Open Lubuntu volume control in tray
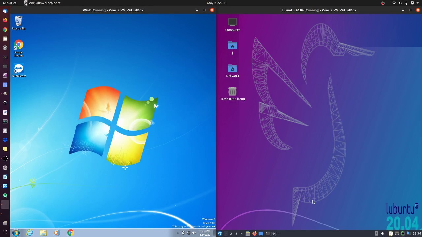422x237 pixels. (x=383, y=233)
